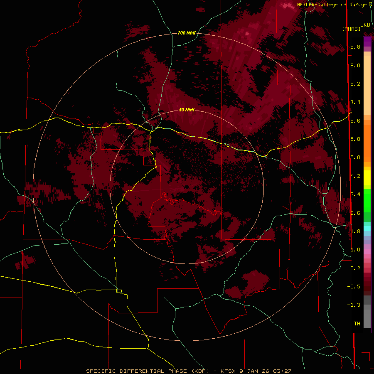Image resolution: width=374 pixels, height=374 pixels.
Task: Click the 9.0 value on the color scale
Action: tap(355, 65)
